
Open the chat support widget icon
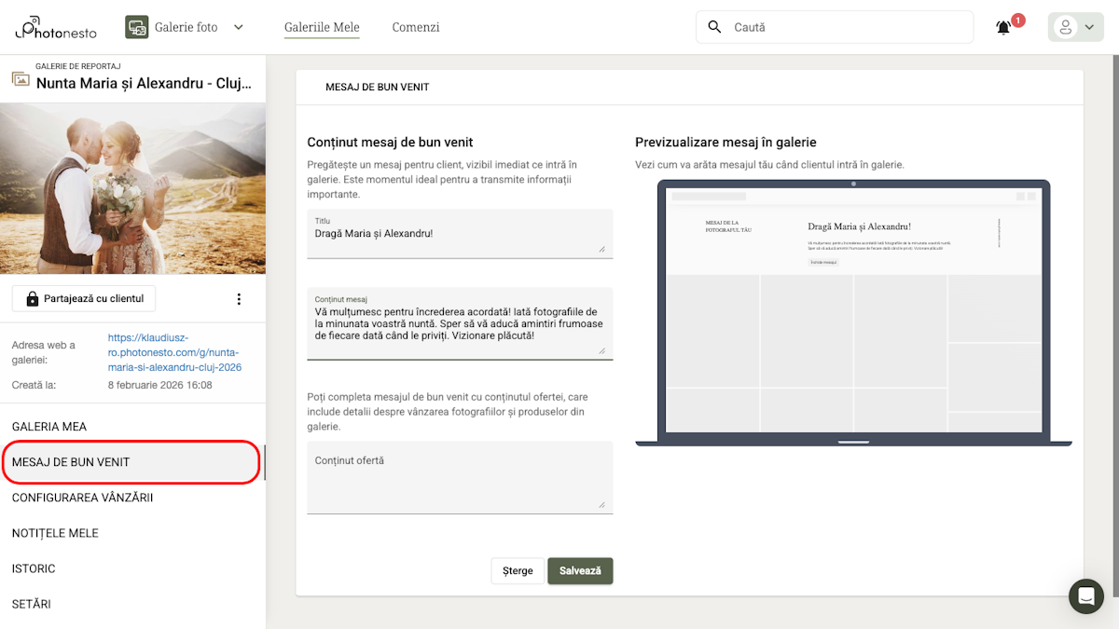[1086, 596]
